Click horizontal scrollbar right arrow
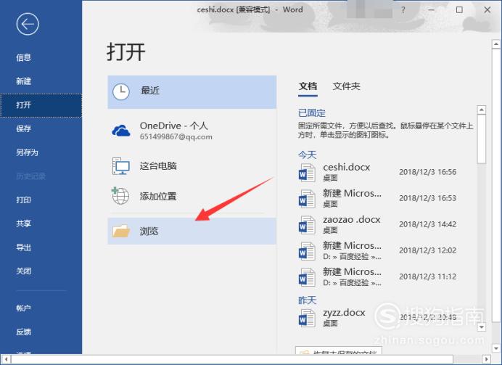502x365 pixels. coord(486,359)
